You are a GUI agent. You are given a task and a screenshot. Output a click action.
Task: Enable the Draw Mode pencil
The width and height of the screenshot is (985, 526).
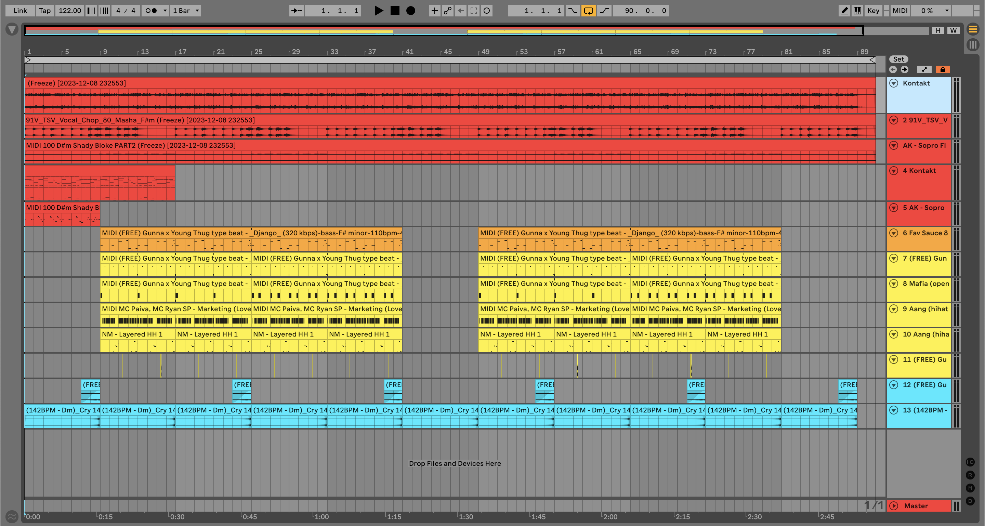coord(844,11)
